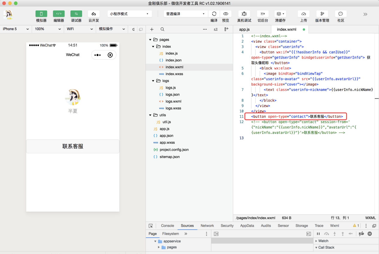Click the 预览 preview eye icon
Image resolution: width=379 pixels, height=254 pixels.
tap(226, 14)
